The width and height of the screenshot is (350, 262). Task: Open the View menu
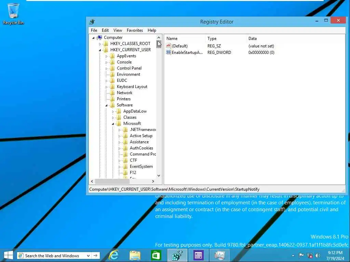click(x=118, y=30)
